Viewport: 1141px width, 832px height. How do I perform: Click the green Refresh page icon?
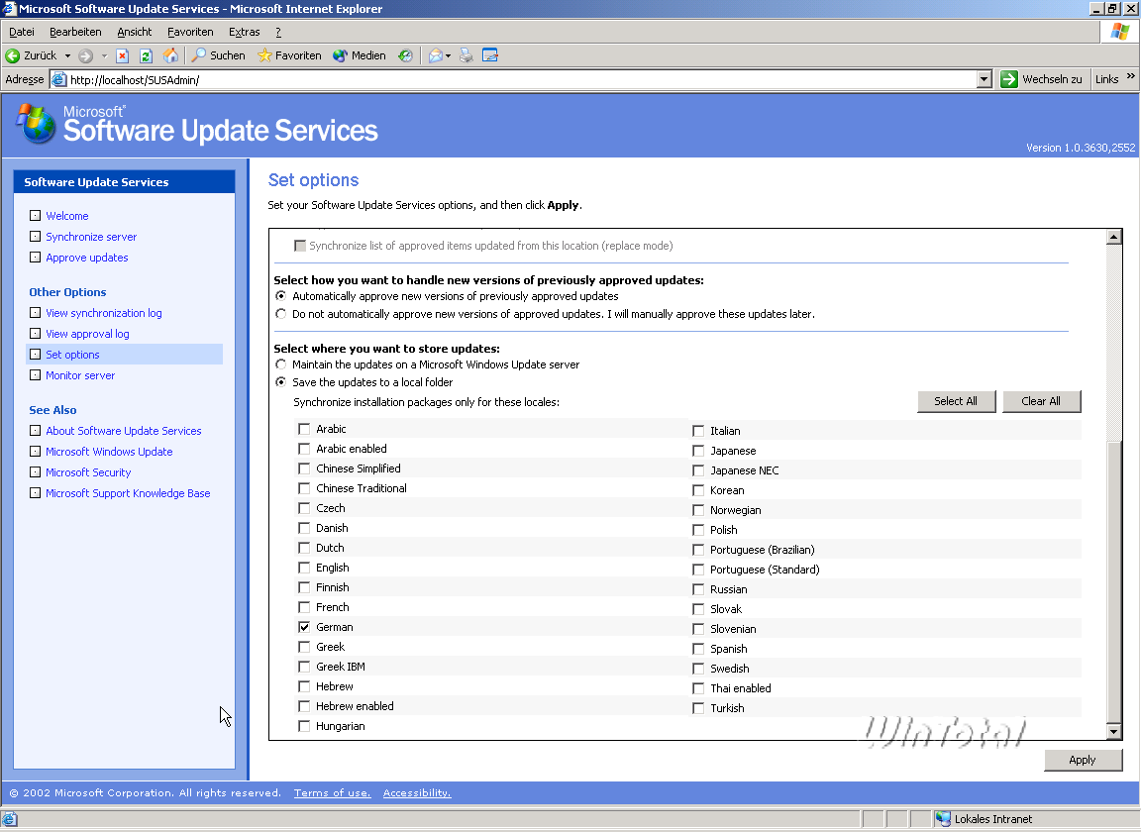(x=146, y=55)
